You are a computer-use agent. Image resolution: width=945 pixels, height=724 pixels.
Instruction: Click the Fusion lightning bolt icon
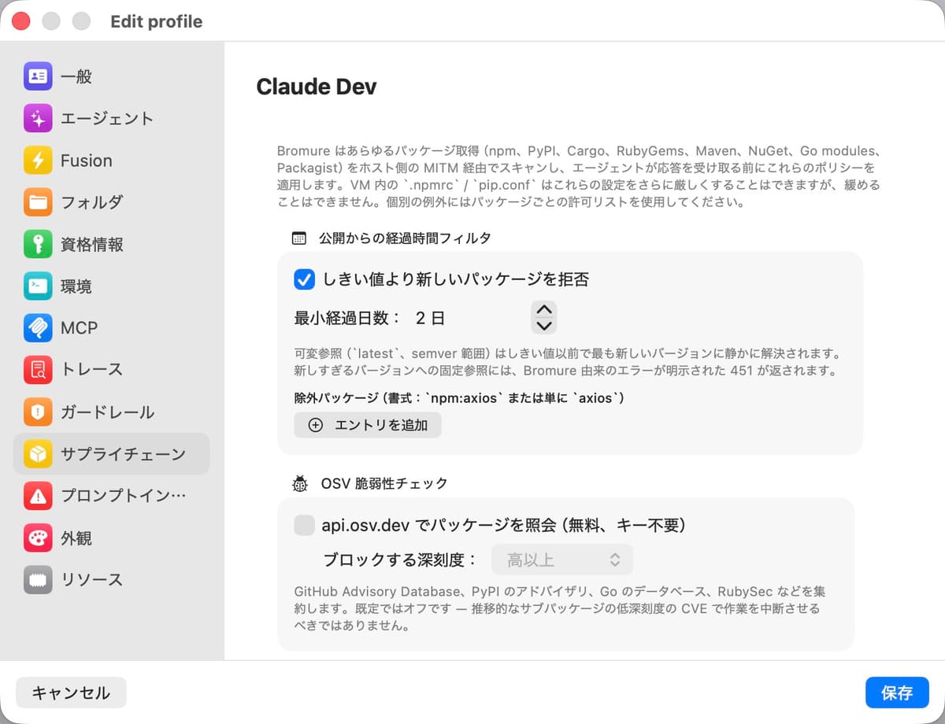coord(38,161)
